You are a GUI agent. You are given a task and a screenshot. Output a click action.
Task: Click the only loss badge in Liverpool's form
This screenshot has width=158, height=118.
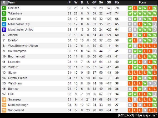click(154, 19)
